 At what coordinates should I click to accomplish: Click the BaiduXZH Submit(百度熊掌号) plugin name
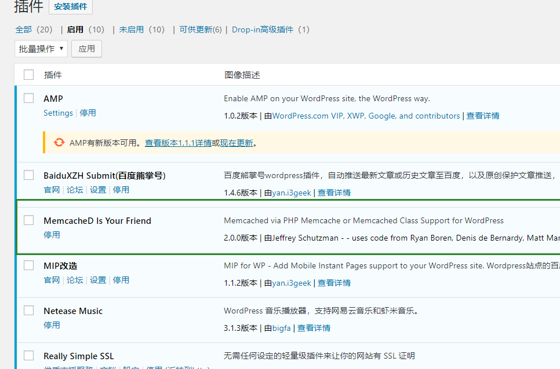click(x=105, y=176)
